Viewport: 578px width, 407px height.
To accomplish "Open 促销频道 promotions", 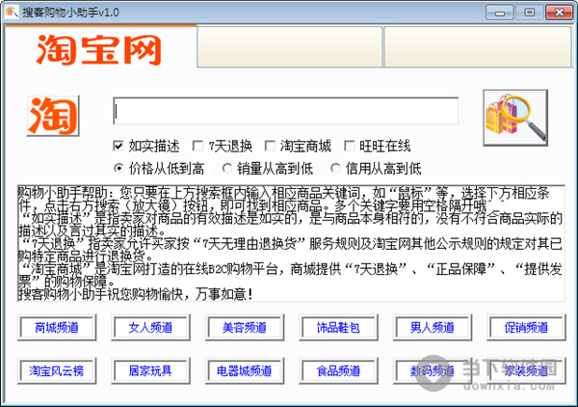I will [x=526, y=327].
